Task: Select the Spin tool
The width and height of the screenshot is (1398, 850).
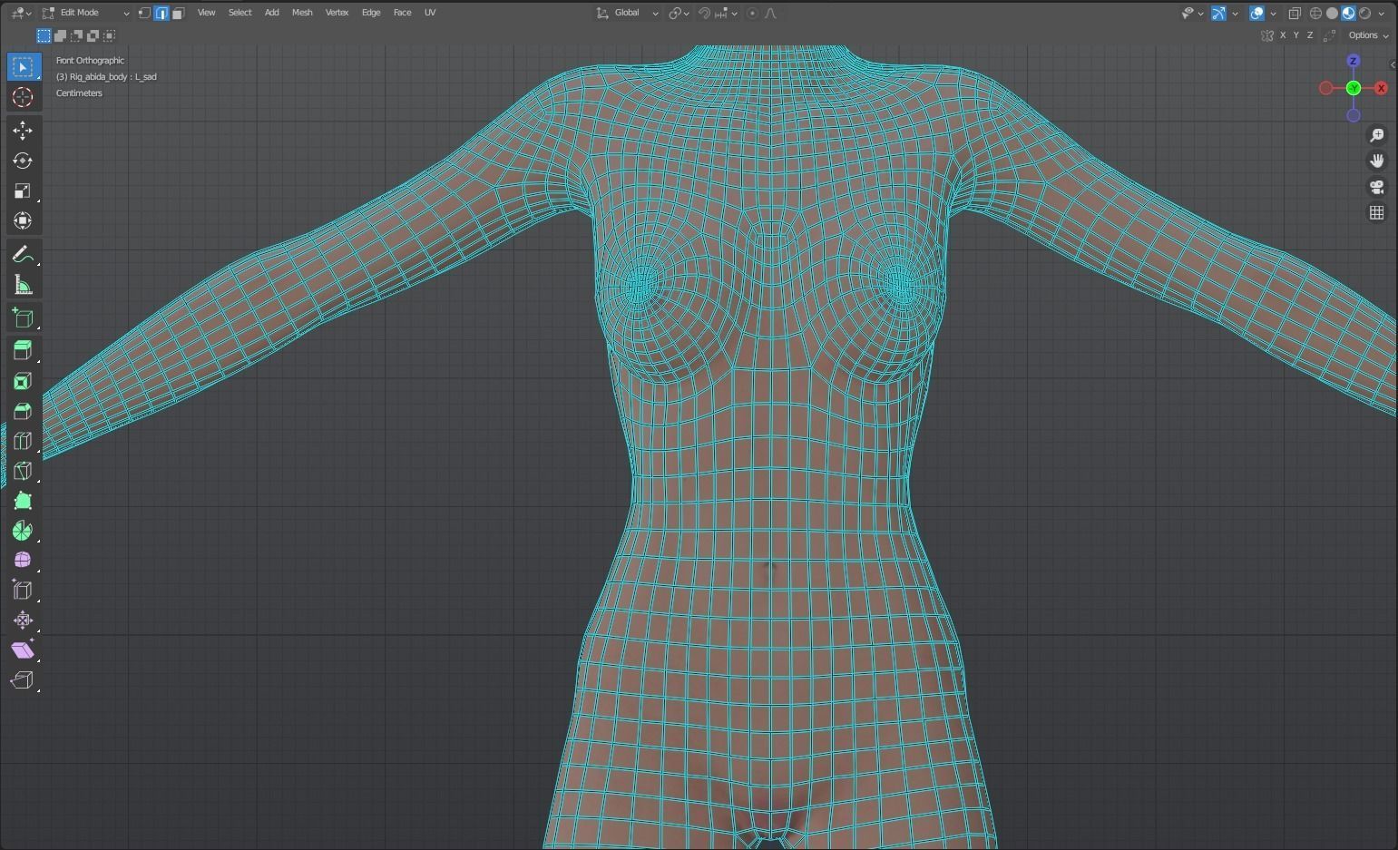Action: pyautogui.click(x=23, y=531)
